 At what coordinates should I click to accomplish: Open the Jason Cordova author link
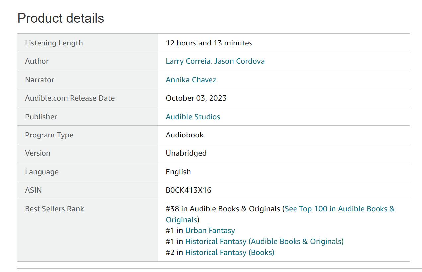(239, 61)
